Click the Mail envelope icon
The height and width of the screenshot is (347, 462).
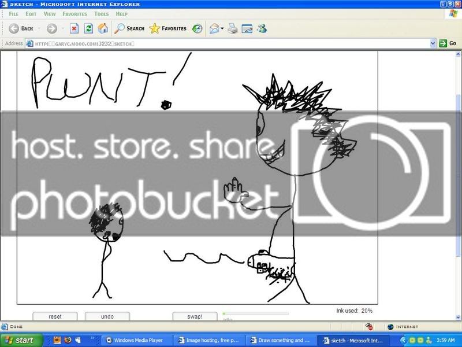click(x=214, y=28)
